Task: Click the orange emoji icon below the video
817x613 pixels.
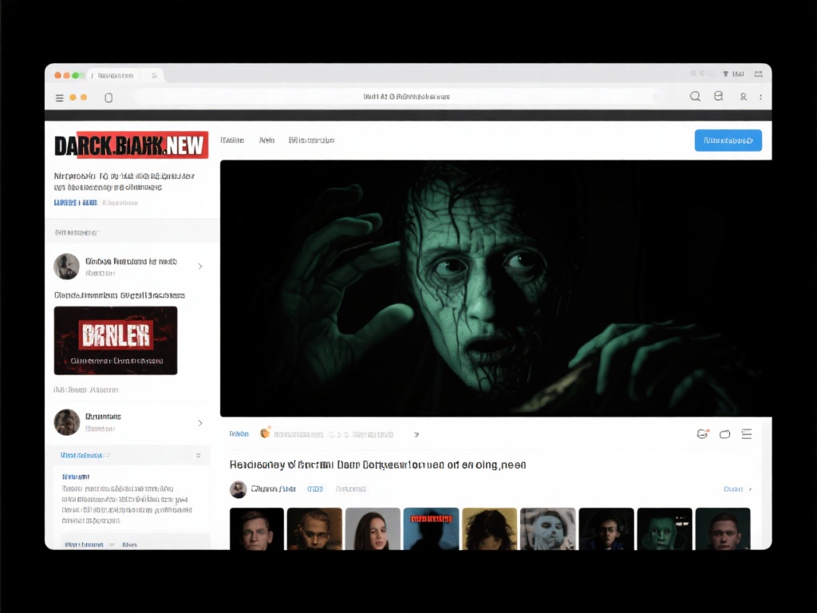Action: click(x=266, y=433)
